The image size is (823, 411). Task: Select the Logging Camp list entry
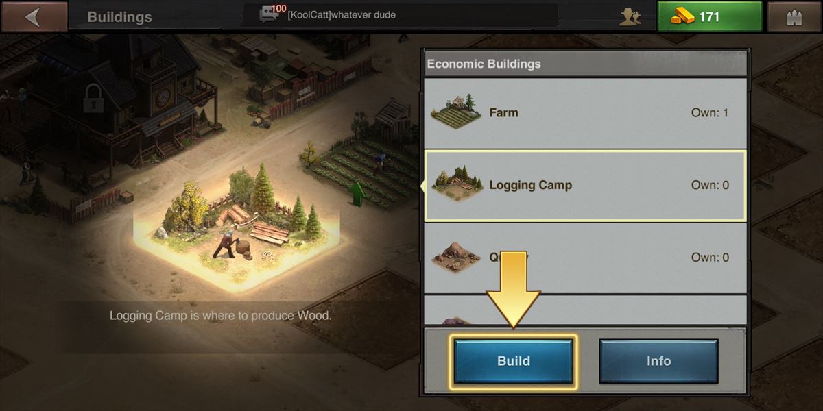point(585,186)
